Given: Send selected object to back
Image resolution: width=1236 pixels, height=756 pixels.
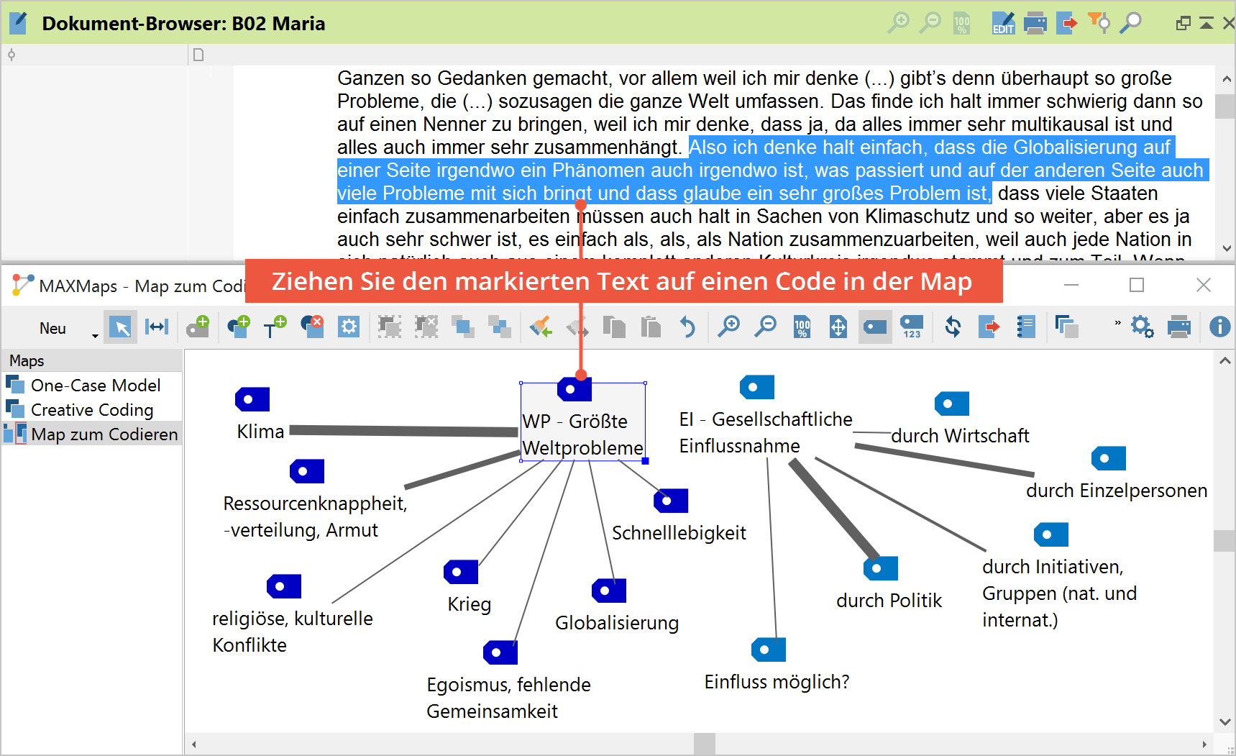Looking at the screenshot, I should click(x=500, y=327).
